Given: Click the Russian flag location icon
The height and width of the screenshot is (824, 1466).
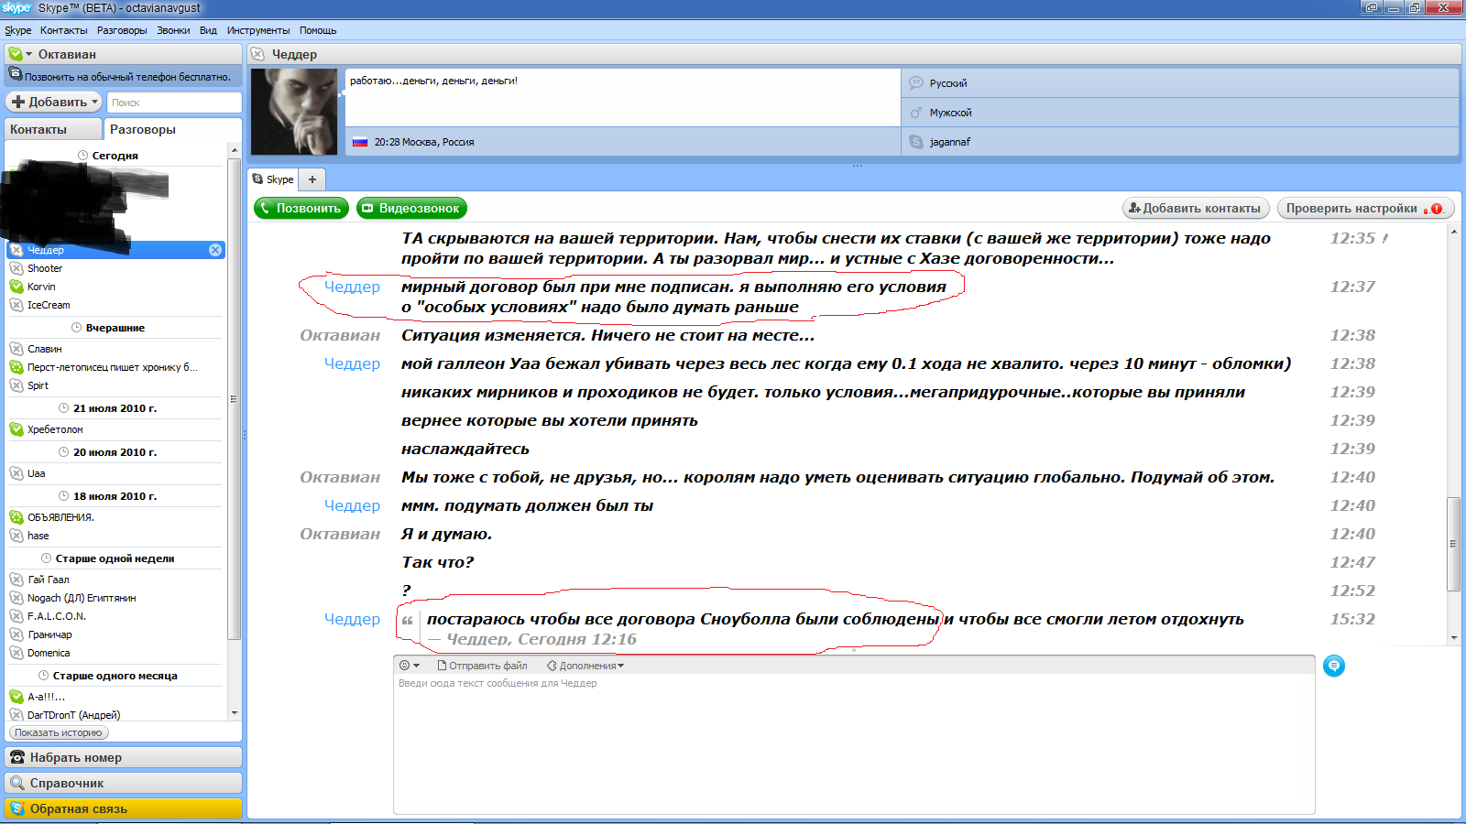Looking at the screenshot, I should coord(360,142).
